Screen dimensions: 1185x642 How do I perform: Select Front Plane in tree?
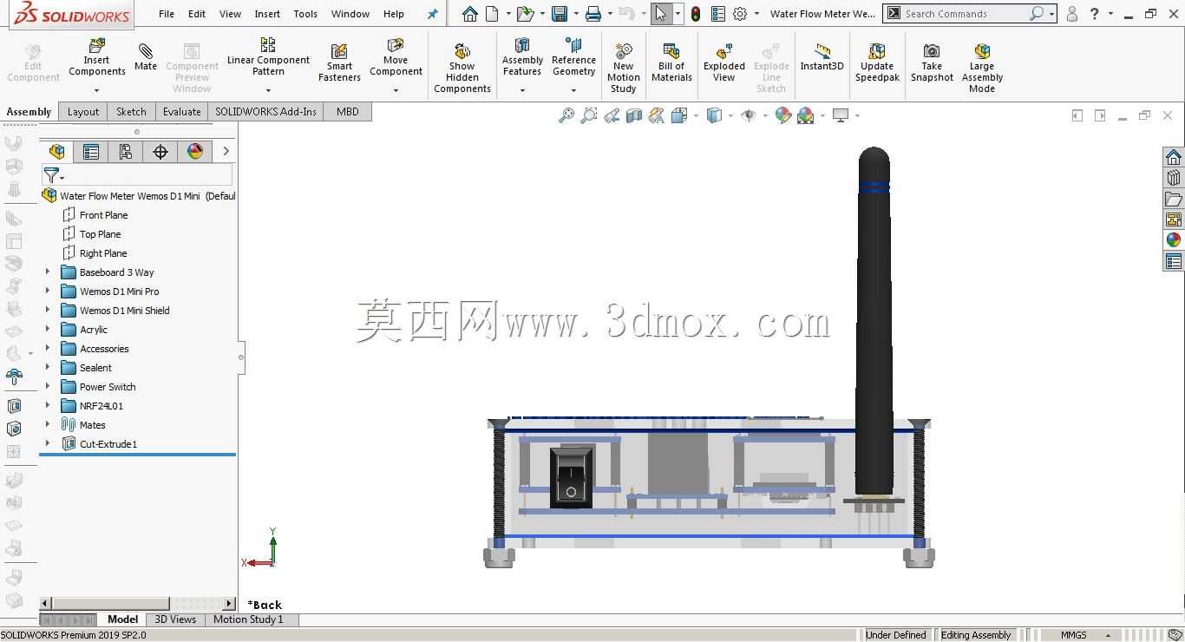tap(103, 215)
